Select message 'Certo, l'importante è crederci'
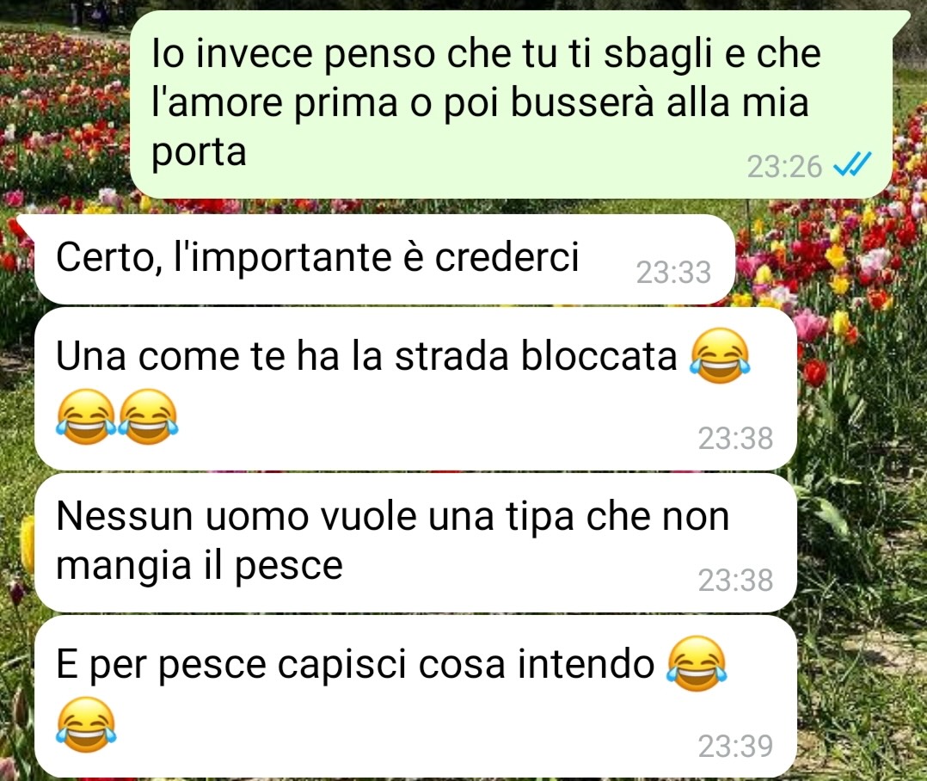 384,259
